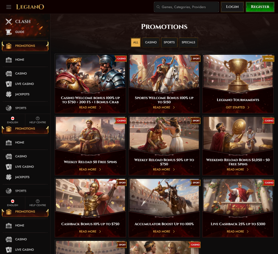The image size is (278, 254).
Task: Click the 'Accumulator Boost up to 100%' title
Action: (164, 224)
